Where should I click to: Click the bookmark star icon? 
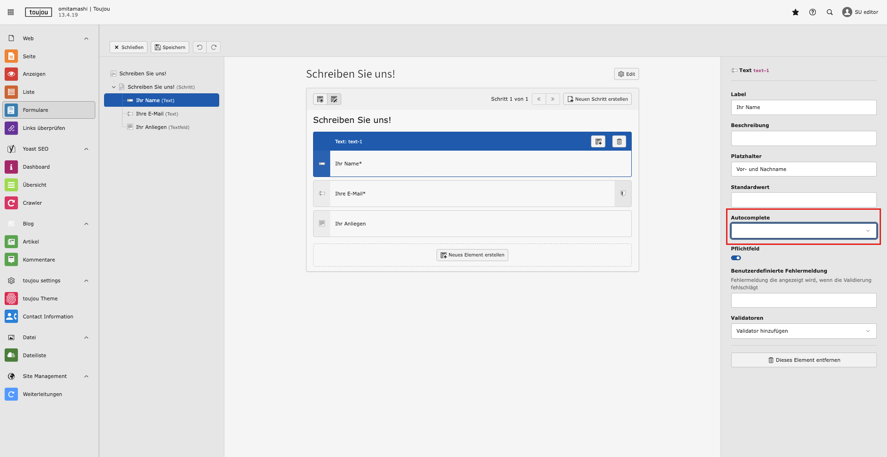pyautogui.click(x=795, y=12)
